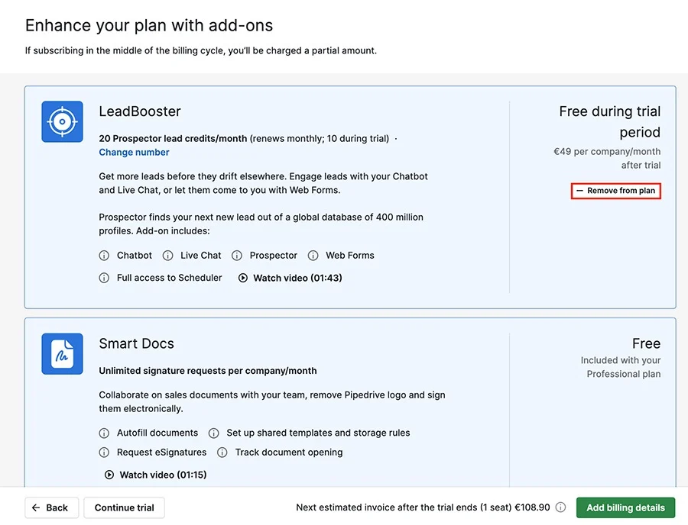This screenshot has height=525, width=688.
Task: Open info icon beside Web Forms
Action: click(313, 256)
